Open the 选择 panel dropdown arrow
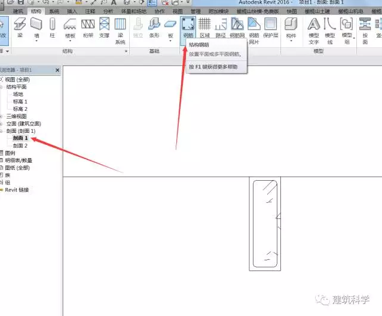This screenshot has width=382, height=316. click(x=7, y=51)
